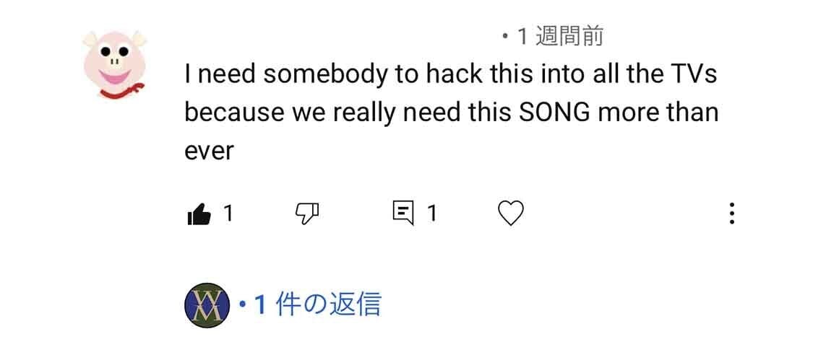Click the like count number
The image size is (813, 347).
[228, 213]
